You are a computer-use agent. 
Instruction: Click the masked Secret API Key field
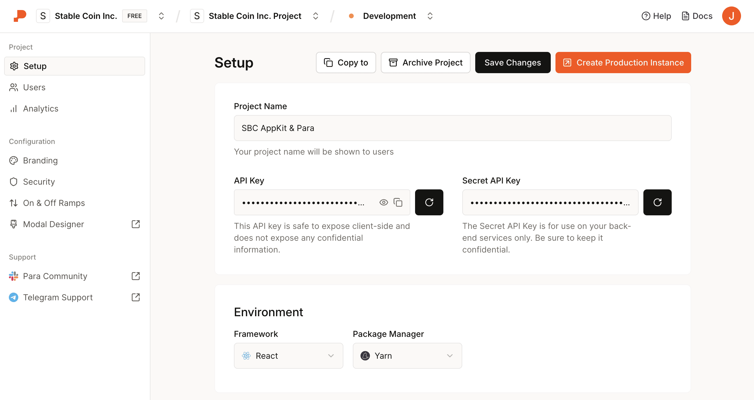550,202
